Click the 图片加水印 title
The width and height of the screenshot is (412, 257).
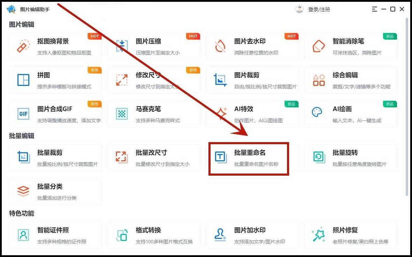[x=250, y=230]
